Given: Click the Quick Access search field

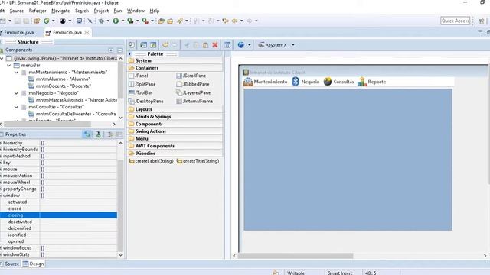Looking at the screenshot, I should [x=456, y=21].
